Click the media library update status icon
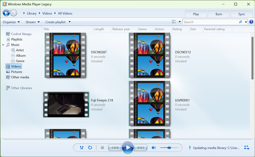This screenshot has height=157, width=255. coord(190,148)
